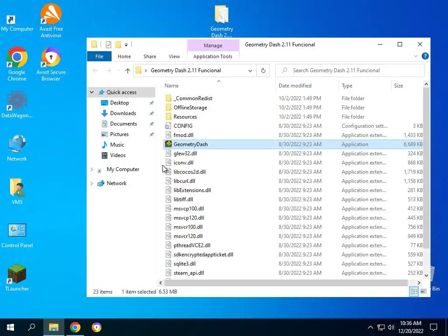Click breadcrumb chevron before folder name
The width and height of the screenshot is (448, 336).
(x=146, y=70)
